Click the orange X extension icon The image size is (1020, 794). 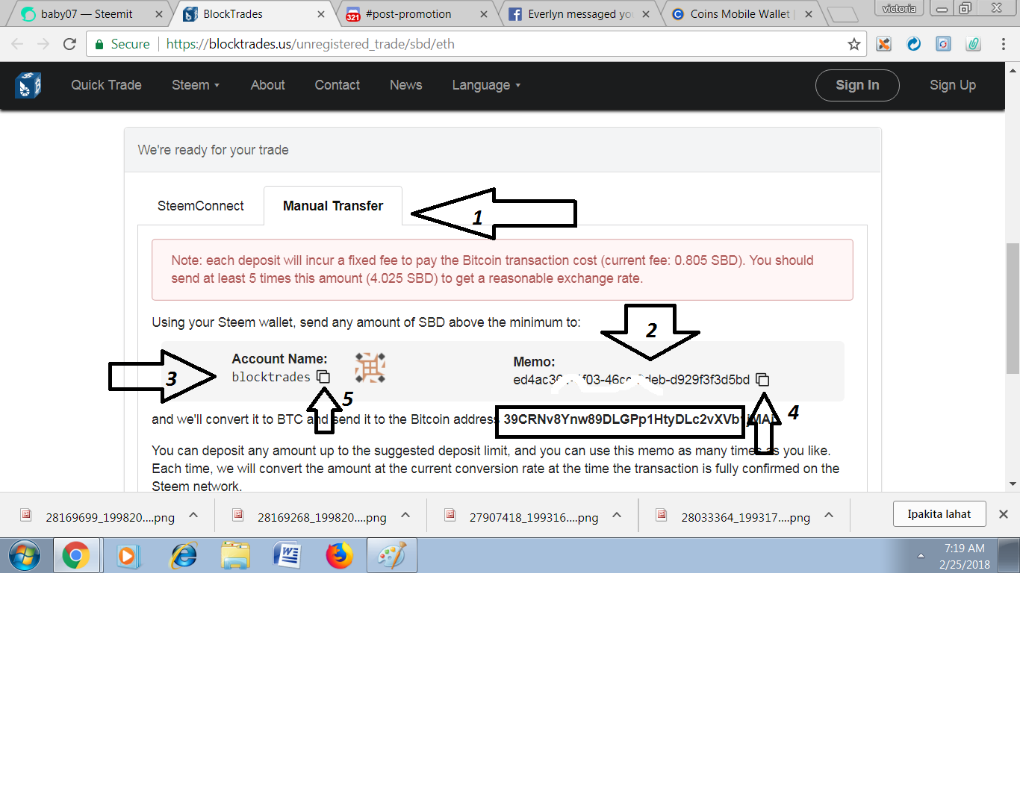(x=884, y=44)
